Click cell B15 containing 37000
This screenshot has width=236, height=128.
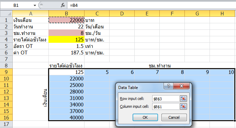click(x=66, y=111)
